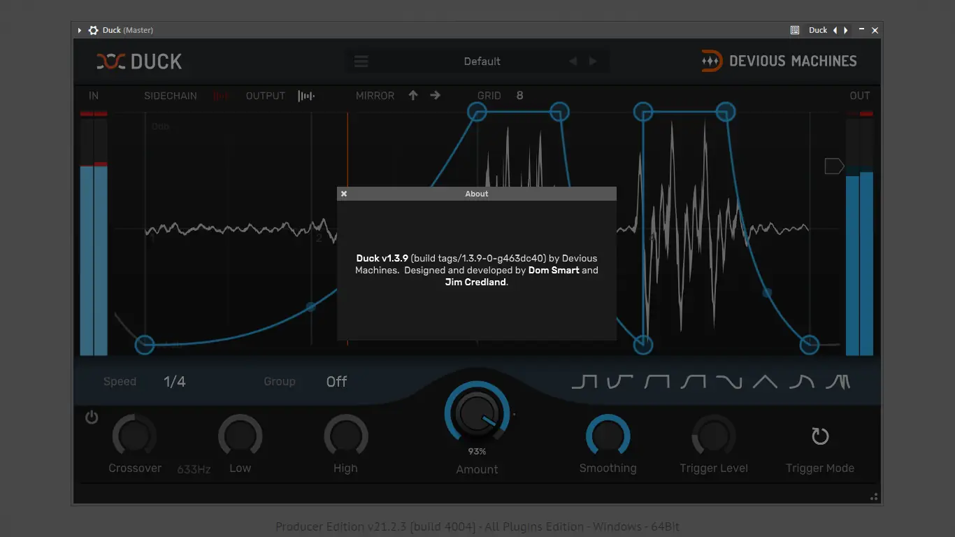Expand plugin options with the title bar triangle
The image size is (955, 537).
pyautogui.click(x=79, y=30)
